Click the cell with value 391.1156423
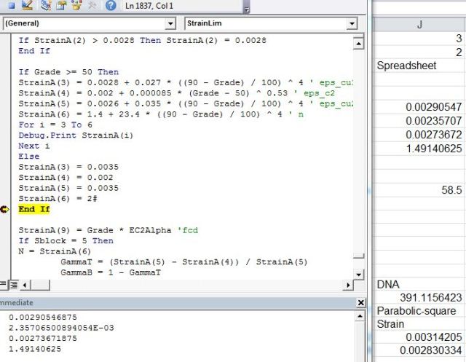The height and width of the screenshot is (362, 466). coord(419,298)
